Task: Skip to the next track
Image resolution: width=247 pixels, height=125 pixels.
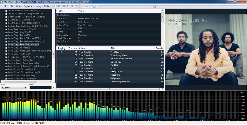Action: 72,6
